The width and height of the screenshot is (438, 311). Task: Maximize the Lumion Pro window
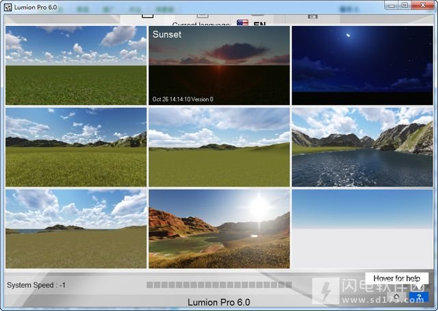click(x=404, y=5)
